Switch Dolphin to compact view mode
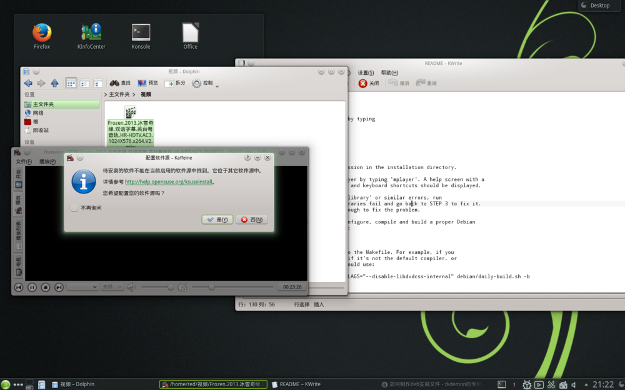Viewport: 625px width, 390px height. [x=84, y=83]
